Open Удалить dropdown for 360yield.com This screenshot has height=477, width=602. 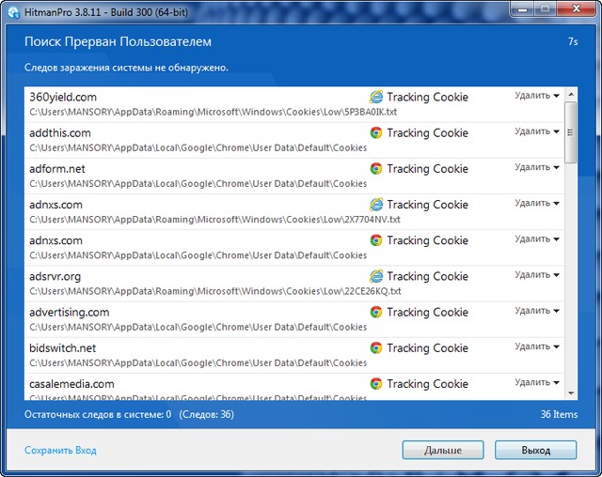[x=537, y=96]
